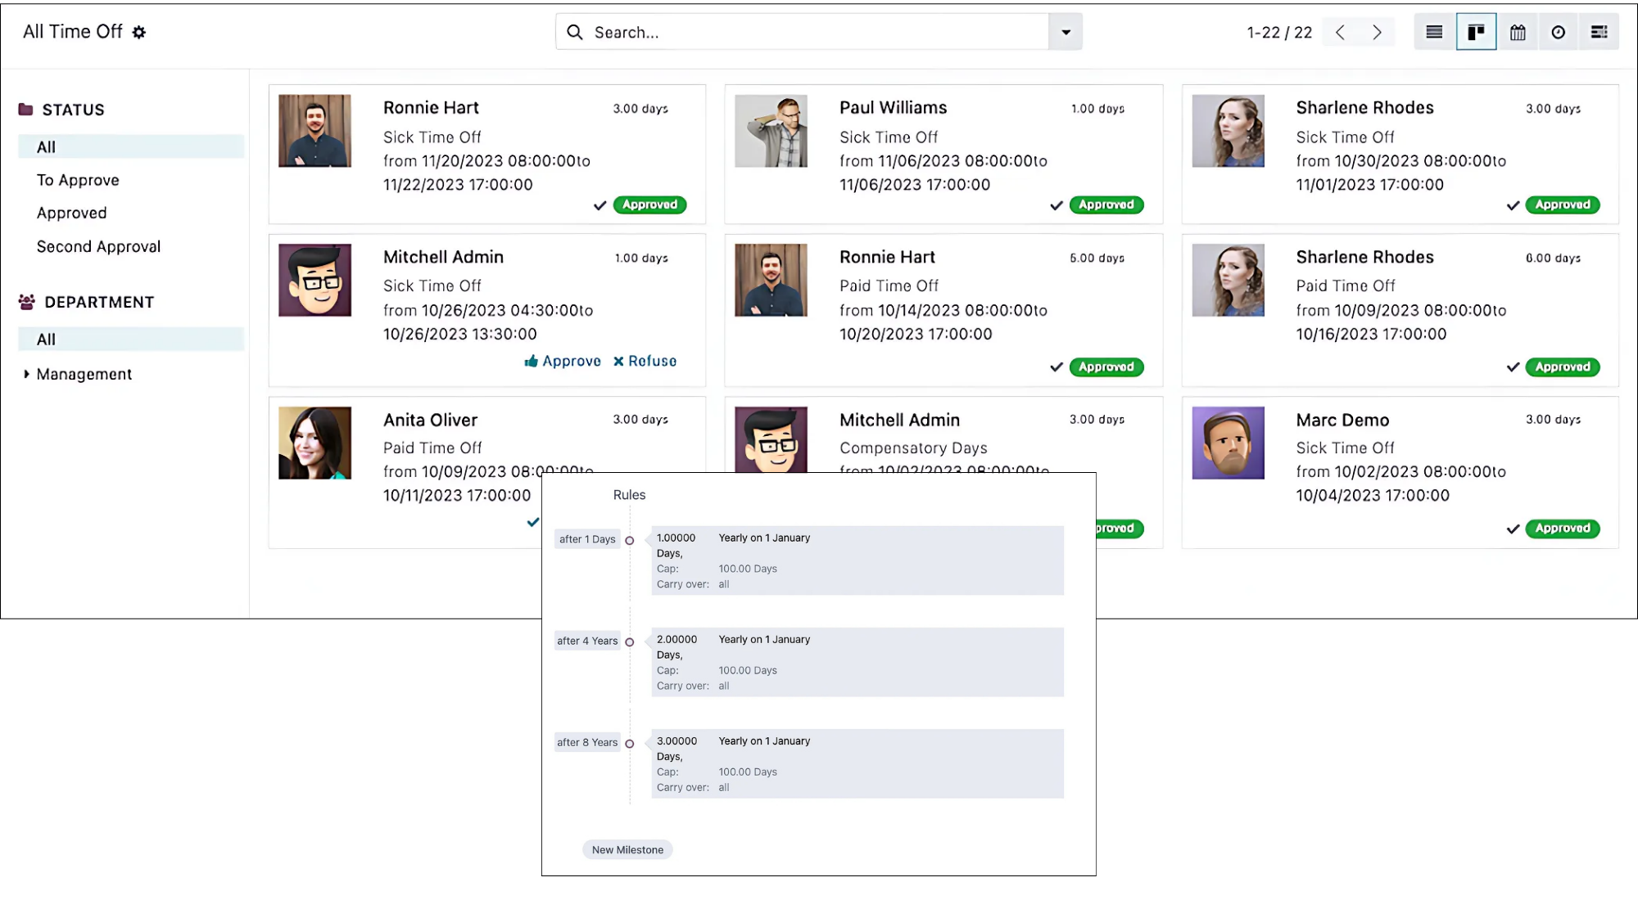Switch to activity clock view icon
The height and width of the screenshot is (900, 1638).
coord(1558,32)
